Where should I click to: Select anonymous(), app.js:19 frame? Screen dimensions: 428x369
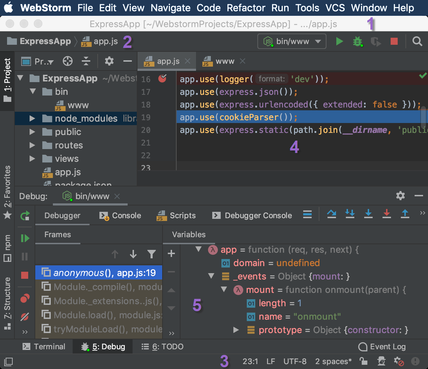(99, 273)
